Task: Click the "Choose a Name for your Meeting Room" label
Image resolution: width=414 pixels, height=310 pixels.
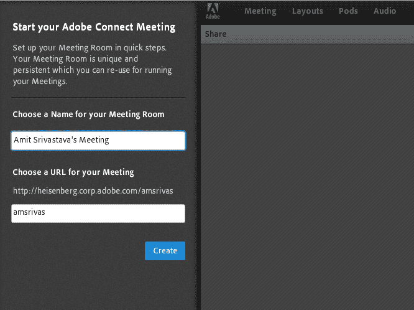Action: 88,115
